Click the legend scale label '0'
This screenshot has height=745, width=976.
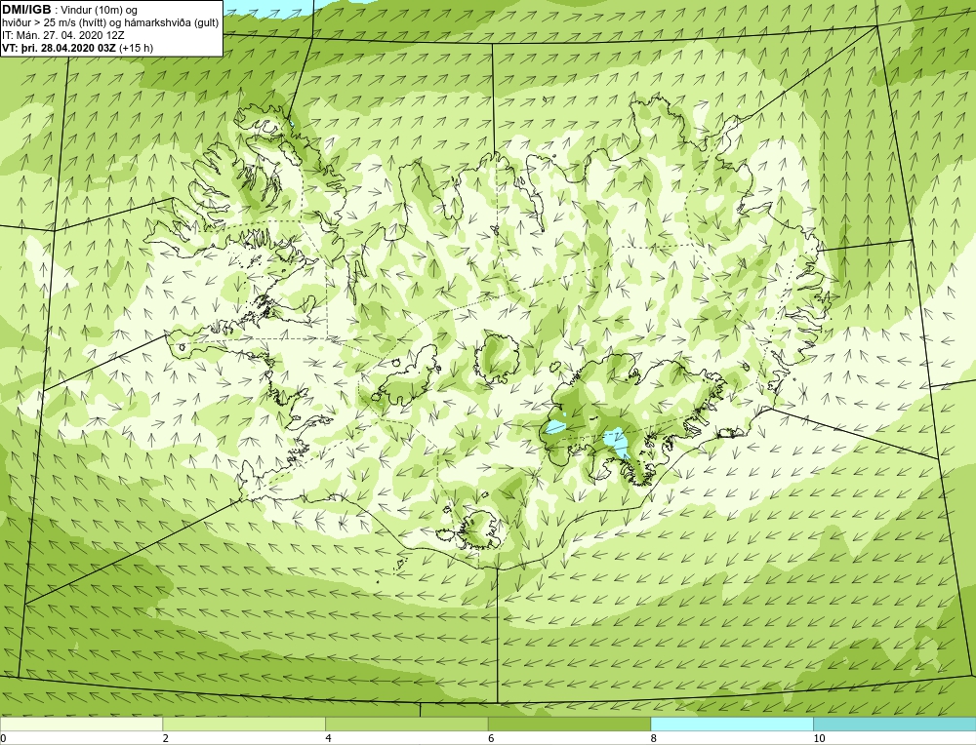pyautogui.click(x=3, y=738)
